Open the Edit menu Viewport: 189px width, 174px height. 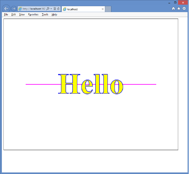(x=14, y=15)
